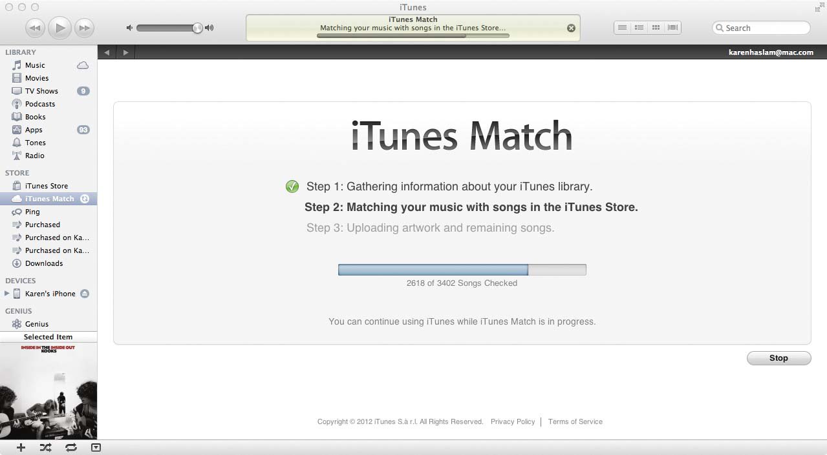
Task: Click the green checkmark beside Step 1
Action: pyautogui.click(x=292, y=187)
